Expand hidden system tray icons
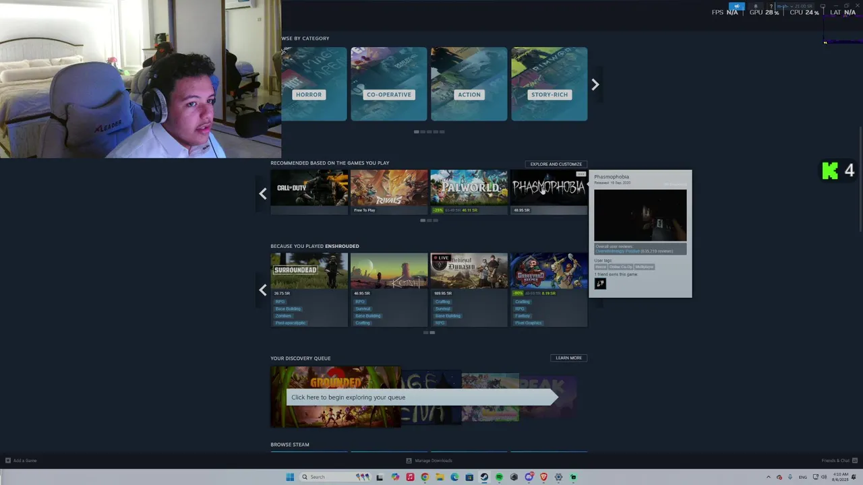 point(769,477)
